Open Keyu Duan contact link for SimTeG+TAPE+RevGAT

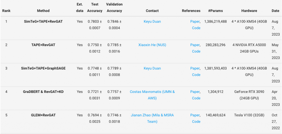(x=152, y=22)
